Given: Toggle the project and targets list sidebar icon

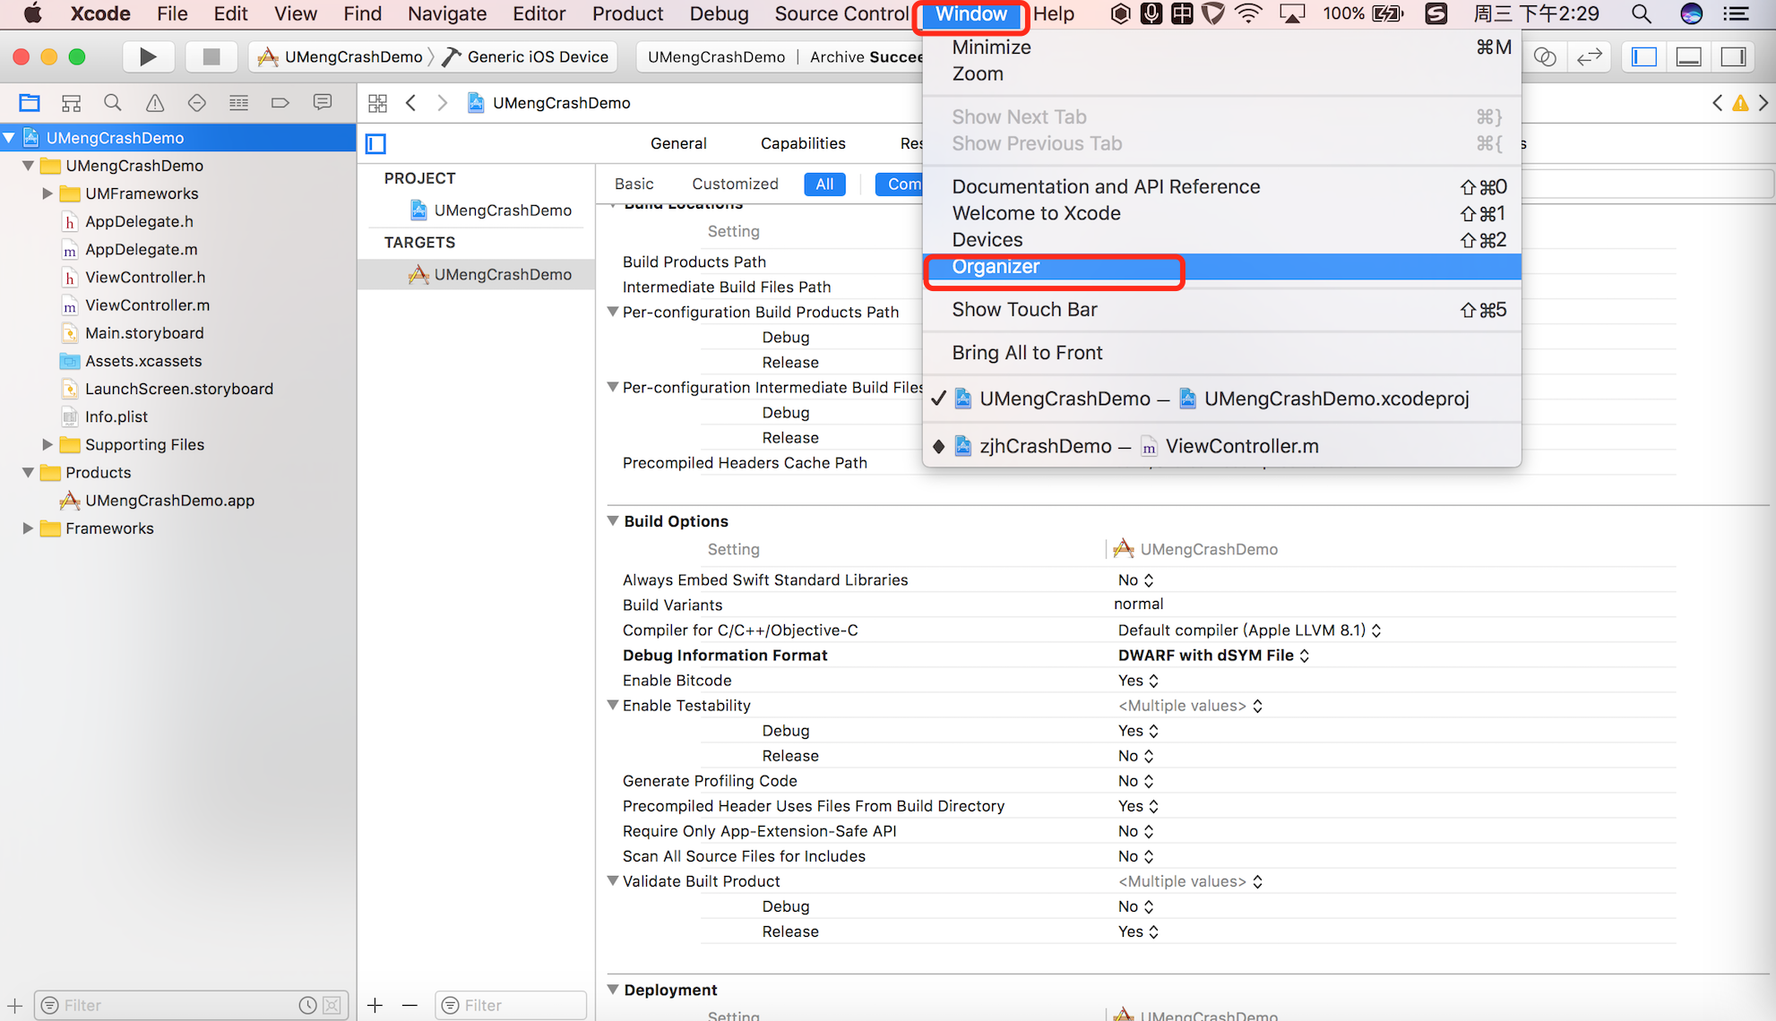Looking at the screenshot, I should (376, 143).
